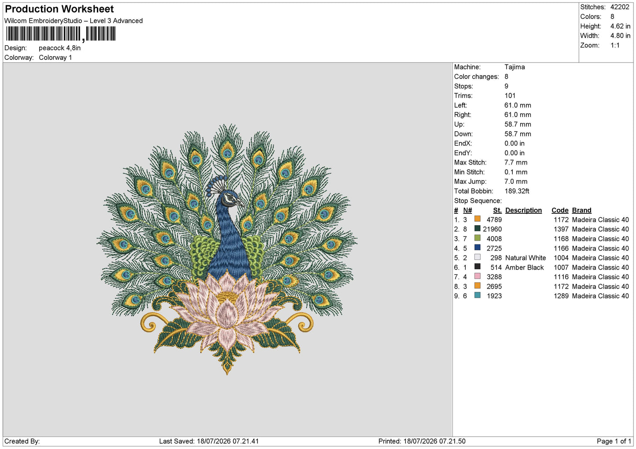Click the Down value 58.7 mm
Screen dimensions: 636x449
[518, 134]
